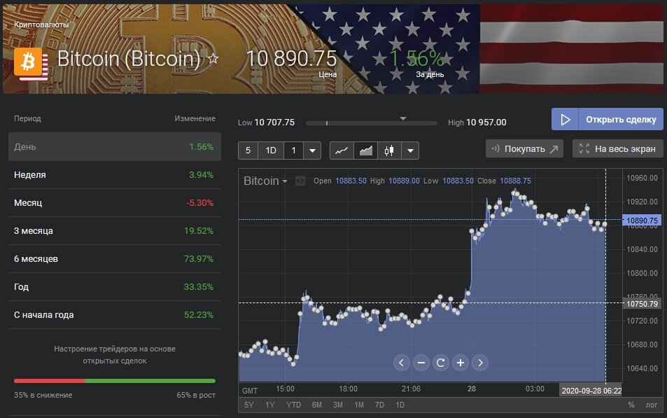Viewport: 667px width, 418px height.
Task: Toggle the лог logarithmic scale
Action: click(652, 405)
